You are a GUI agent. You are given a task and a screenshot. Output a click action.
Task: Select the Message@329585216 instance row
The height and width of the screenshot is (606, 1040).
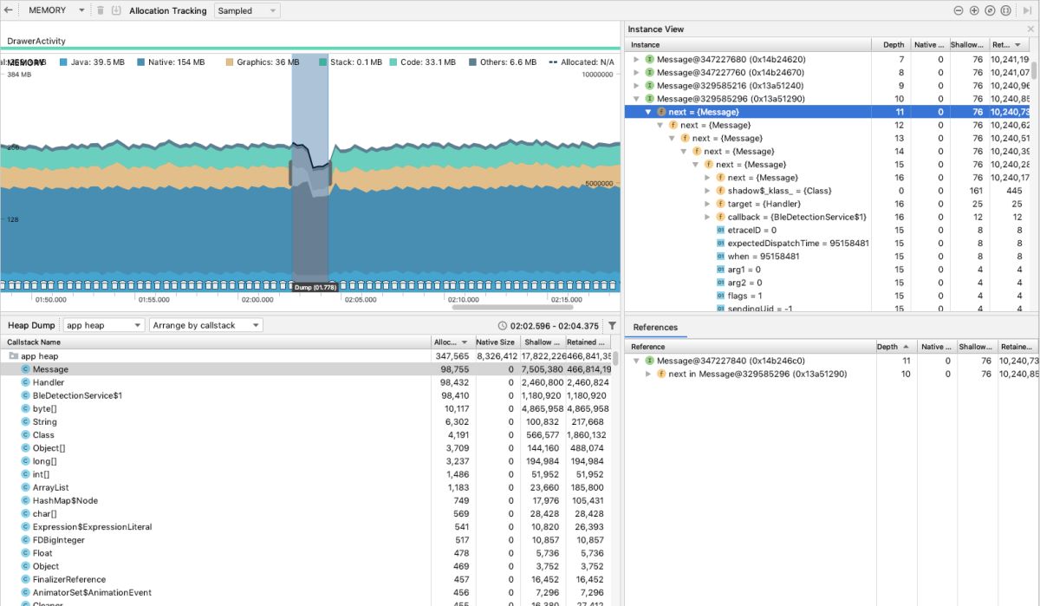[x=829, y=86]
